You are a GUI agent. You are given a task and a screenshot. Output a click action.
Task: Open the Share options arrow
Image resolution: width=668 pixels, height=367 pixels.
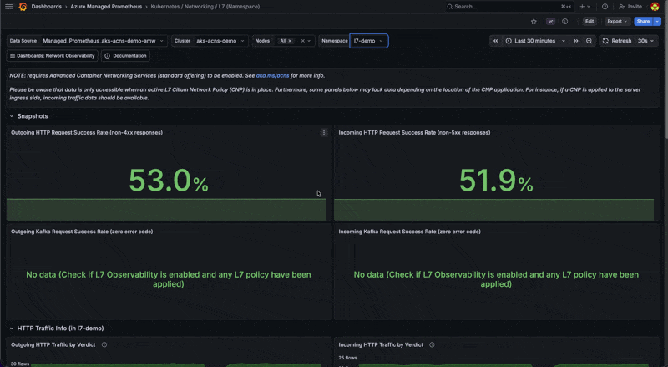click(657, 22)
